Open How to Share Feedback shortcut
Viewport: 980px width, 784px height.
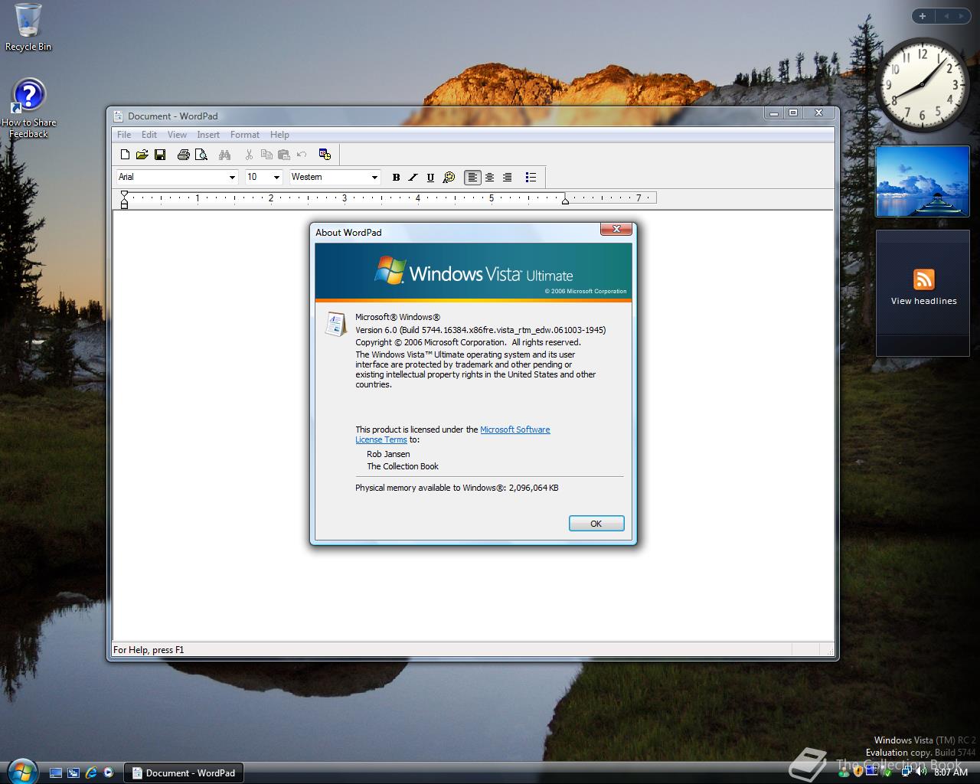pos(28,109)
